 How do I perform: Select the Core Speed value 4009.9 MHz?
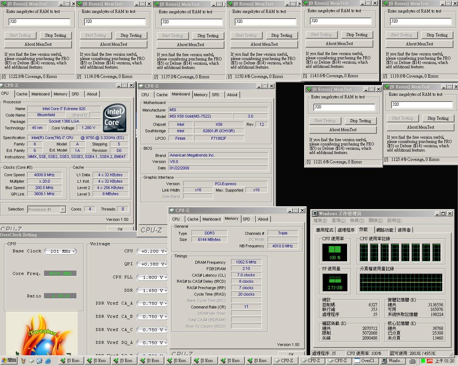[44, 175]
